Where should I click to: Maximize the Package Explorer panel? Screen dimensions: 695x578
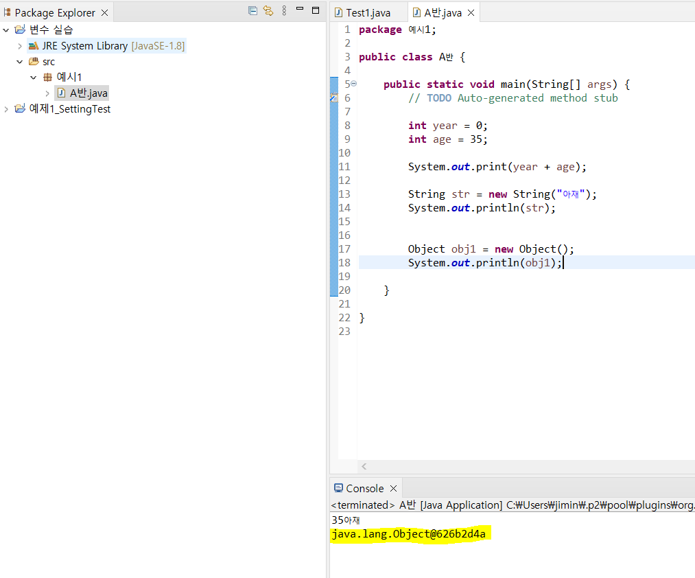click(316, 10)
